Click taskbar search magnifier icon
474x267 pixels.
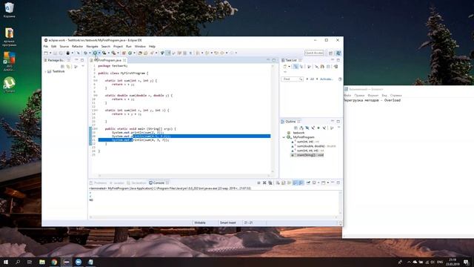click(18, 262)
